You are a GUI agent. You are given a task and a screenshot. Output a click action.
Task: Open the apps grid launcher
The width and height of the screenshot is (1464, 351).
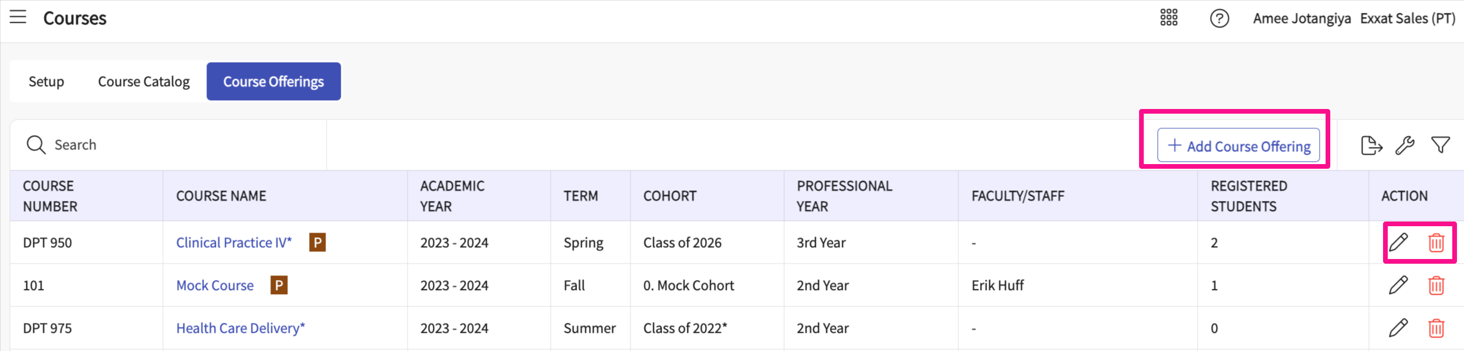click(x=1169, y=18)
